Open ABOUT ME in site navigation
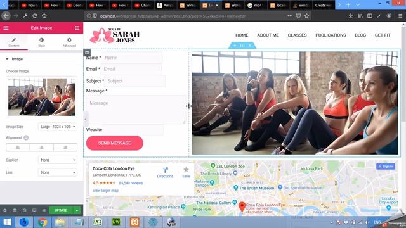This screenshot has height=228, width=406. coord(268,35)
